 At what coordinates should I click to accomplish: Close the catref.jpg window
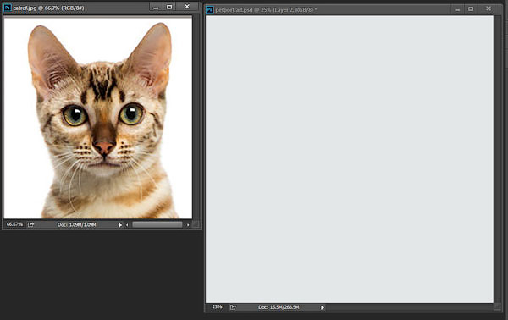coord(187,7)
